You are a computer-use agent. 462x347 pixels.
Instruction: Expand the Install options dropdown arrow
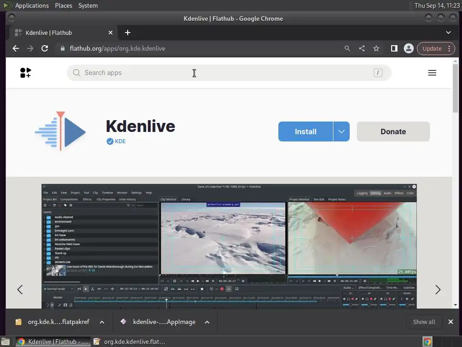click(341, 131)
